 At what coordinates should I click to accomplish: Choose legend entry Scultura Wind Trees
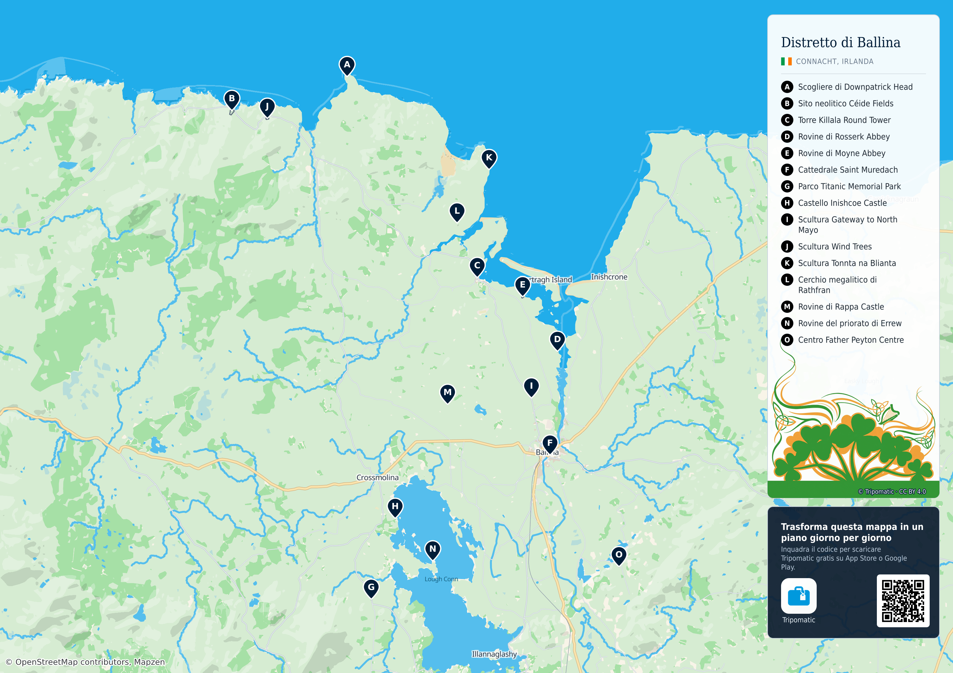coord(827,247)
